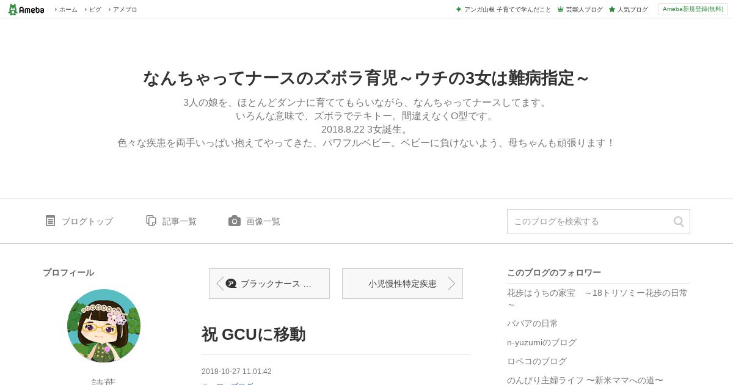The image size is (733, 385).
Task: Click the right chevron on next-post button
Action: click(451, 284)
